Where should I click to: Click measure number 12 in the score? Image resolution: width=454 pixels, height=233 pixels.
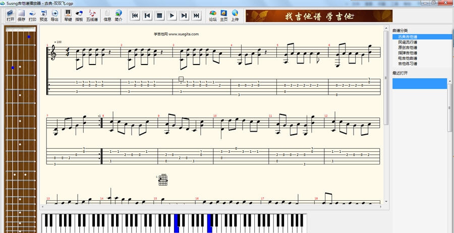point(326,116)
